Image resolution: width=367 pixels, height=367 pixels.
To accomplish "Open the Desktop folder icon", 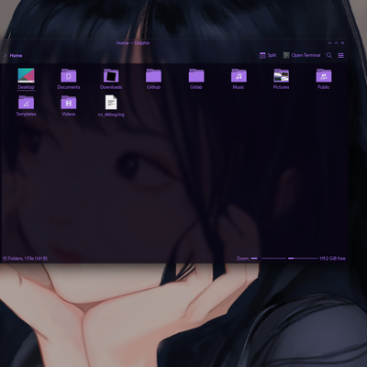I will (x=26, y=75).
